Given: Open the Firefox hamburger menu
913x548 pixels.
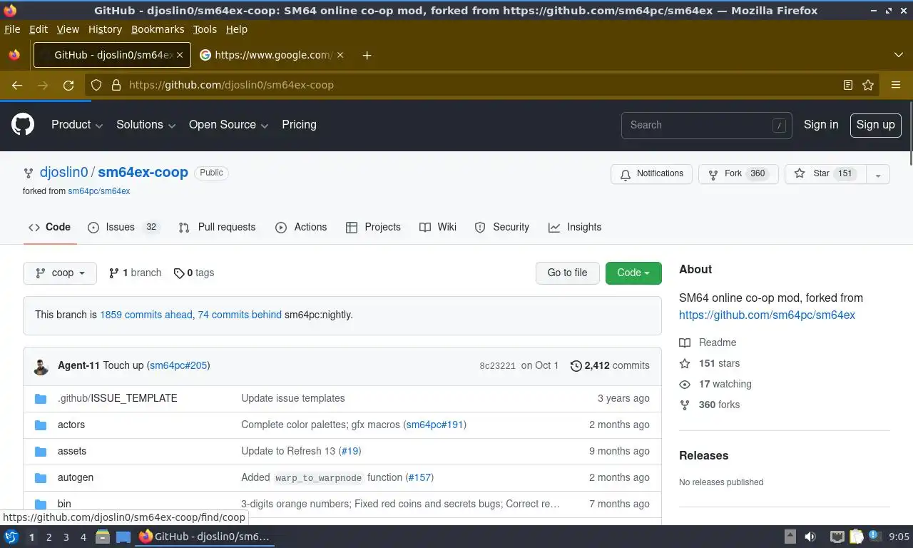Looking at the screenshot, I should point(896,85).
